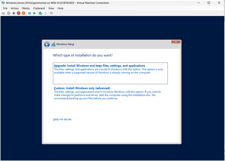This screenshot has width=225, height=161.
Task: Open the File menu
Action: tap(5, 8)
